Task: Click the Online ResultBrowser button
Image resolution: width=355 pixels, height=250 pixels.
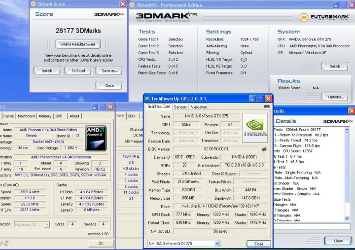Action: point(78,44)
